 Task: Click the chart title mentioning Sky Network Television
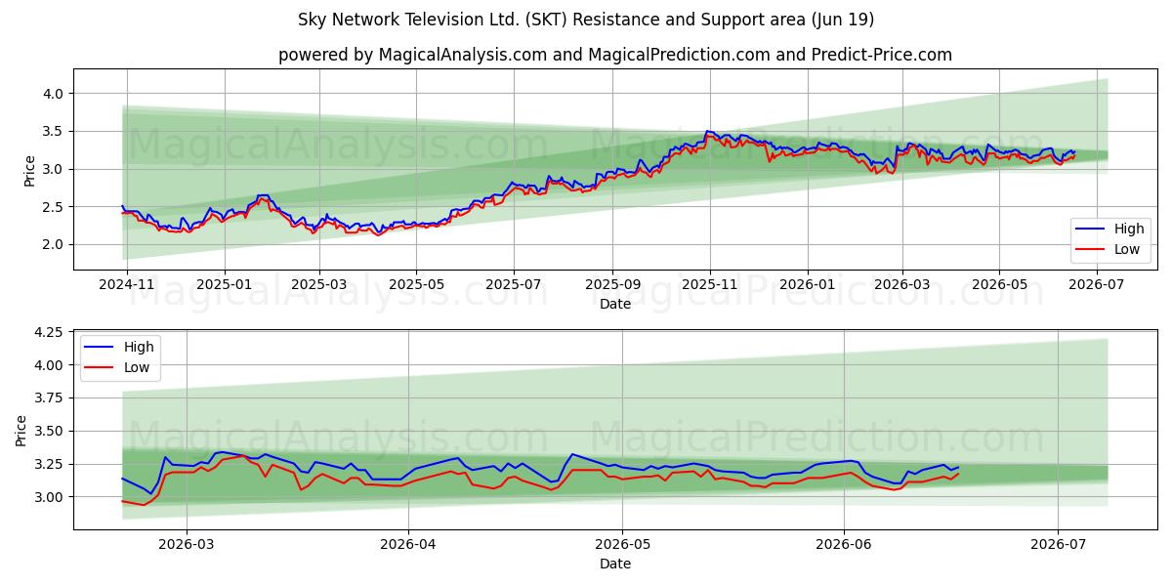586,20
